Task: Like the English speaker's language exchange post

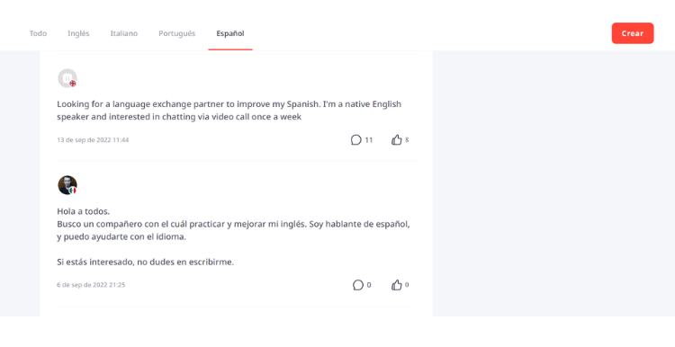Action: 397,139
